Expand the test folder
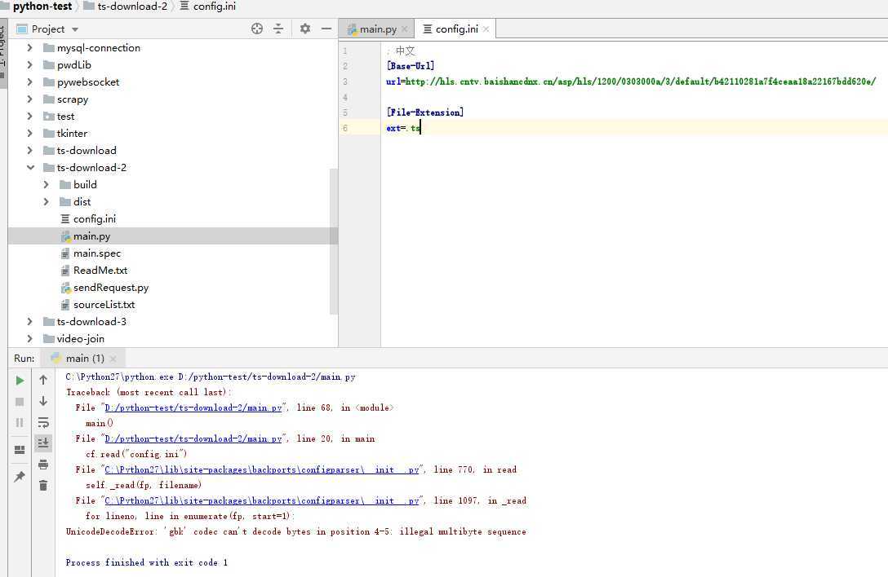888x577 pixels. (x=29, y=116)
